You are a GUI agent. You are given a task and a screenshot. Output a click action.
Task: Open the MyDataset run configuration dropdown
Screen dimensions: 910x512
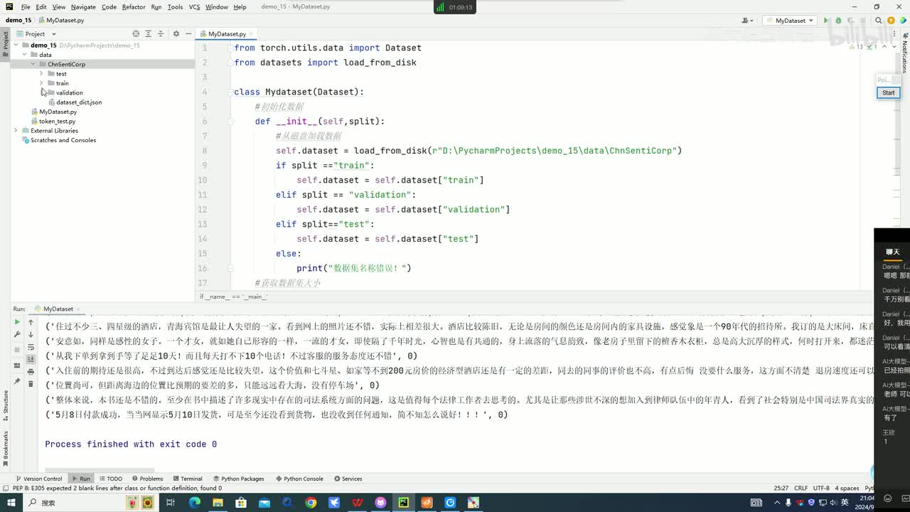point(790,21)
